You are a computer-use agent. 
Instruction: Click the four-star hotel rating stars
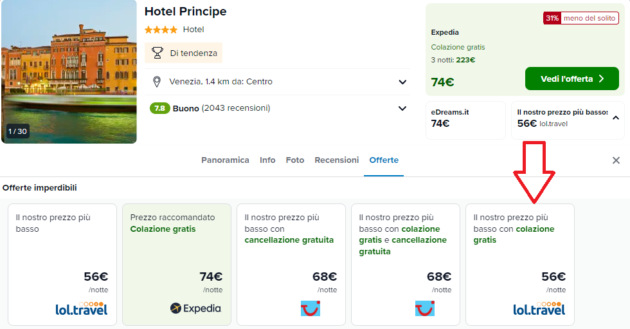click(161, 30)
